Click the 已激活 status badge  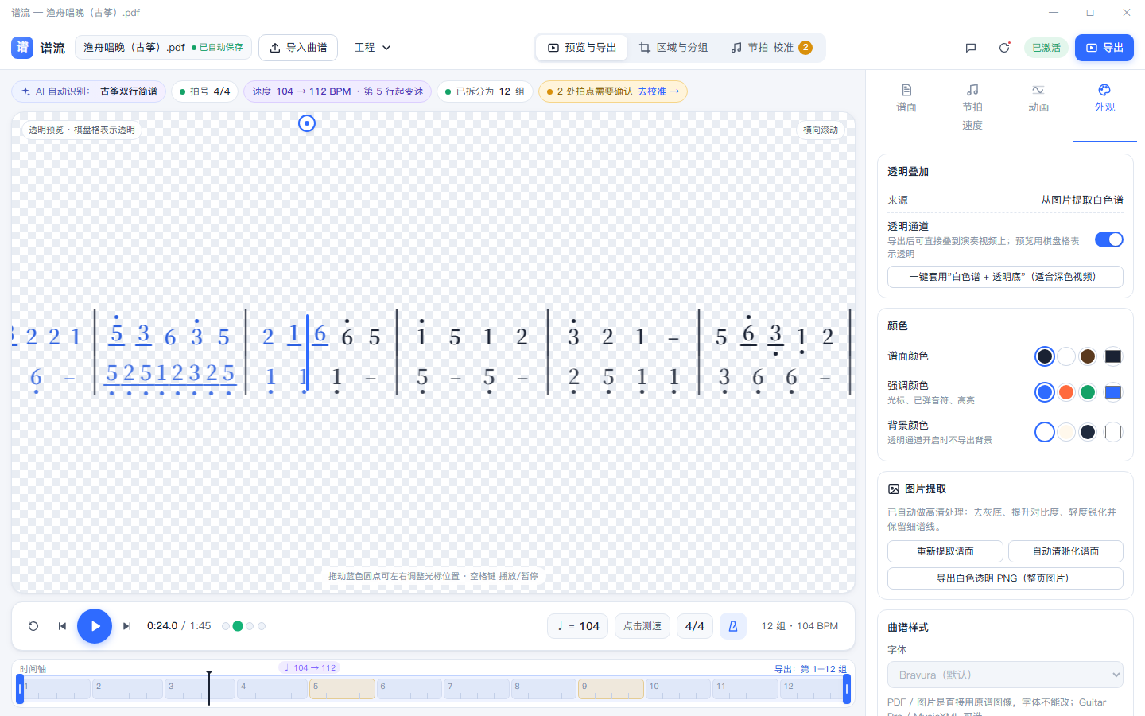tap(1046, 48)
